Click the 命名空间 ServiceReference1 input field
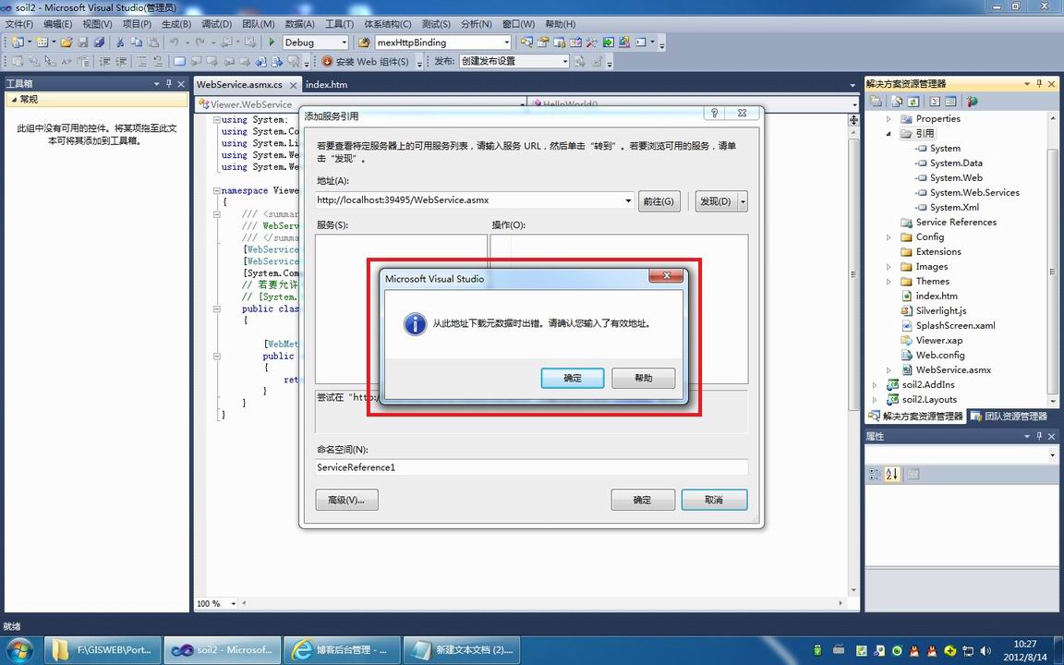This screenshot has height=665, width=1064. point(532,467)
